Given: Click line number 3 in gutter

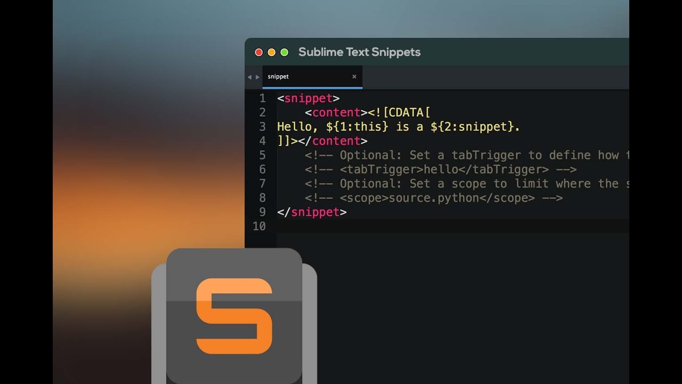Looking at the screenshot, I should (262, 127).
